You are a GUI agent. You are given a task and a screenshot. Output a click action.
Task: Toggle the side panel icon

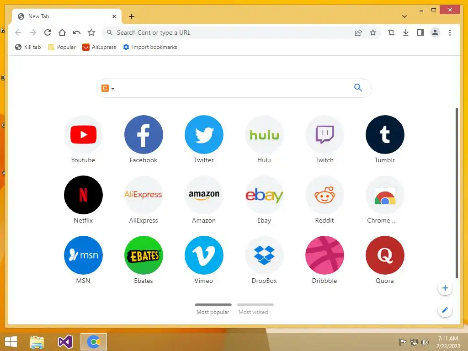(420, 32)
